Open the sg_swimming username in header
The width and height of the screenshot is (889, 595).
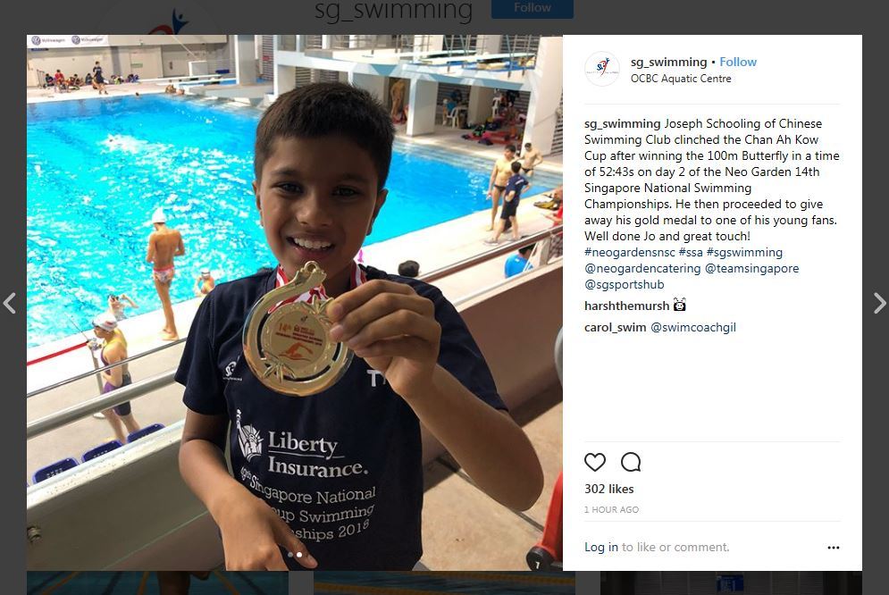[668, 62]
